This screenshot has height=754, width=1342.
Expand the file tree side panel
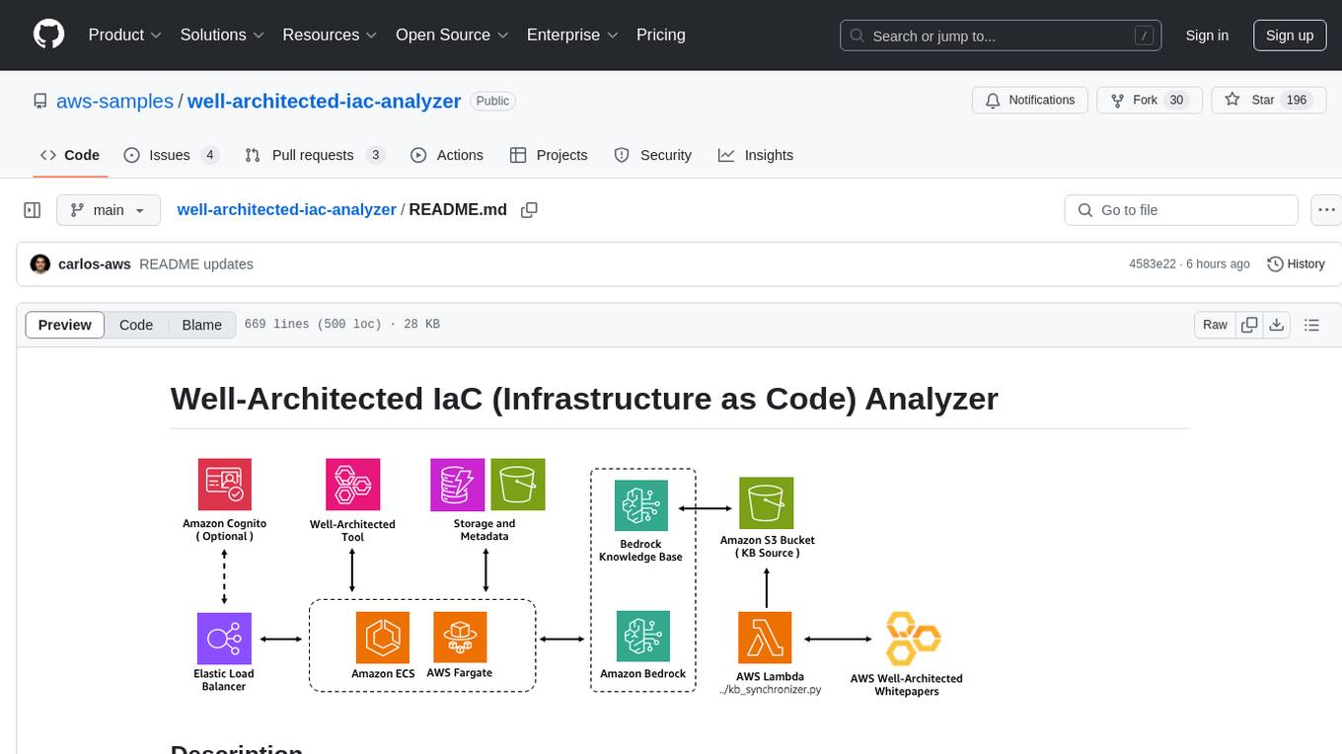pos(33,210)
